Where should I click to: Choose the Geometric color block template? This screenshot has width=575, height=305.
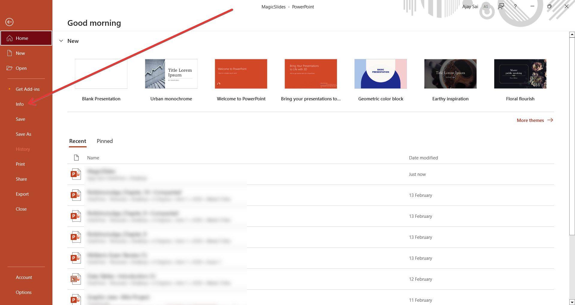click(381, 80)
